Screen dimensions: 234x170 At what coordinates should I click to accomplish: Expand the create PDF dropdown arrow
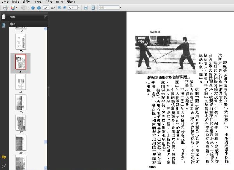coord(16,8)
